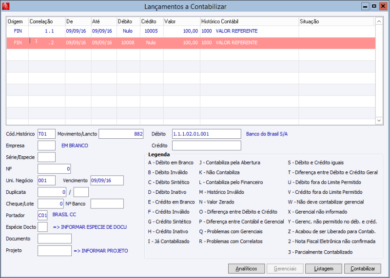Click the Valor column header

pyautogui.click(x=182, y=21)
